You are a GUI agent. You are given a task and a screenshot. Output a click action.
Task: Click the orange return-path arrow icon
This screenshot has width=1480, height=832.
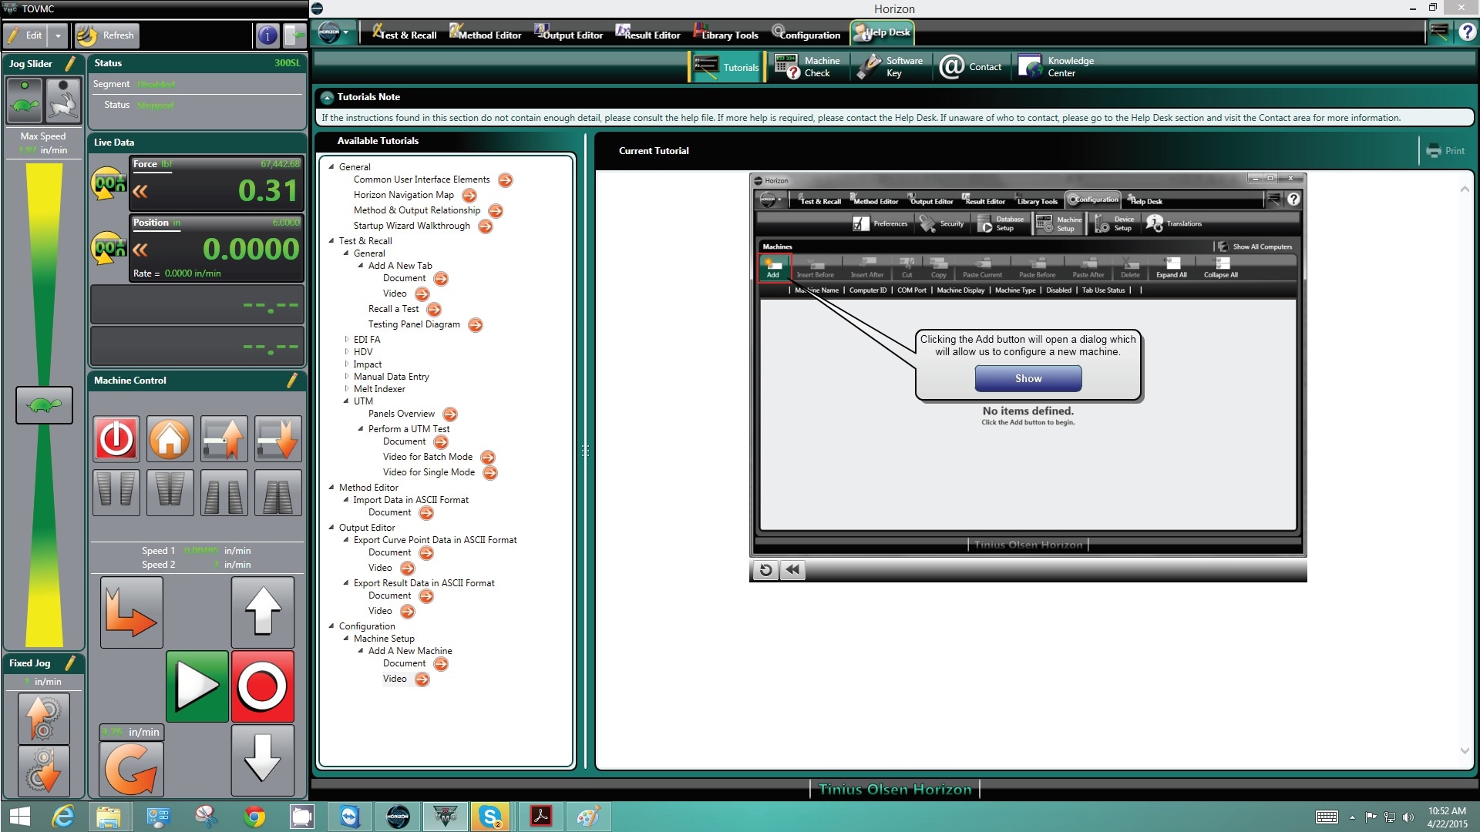coord(132,612)
